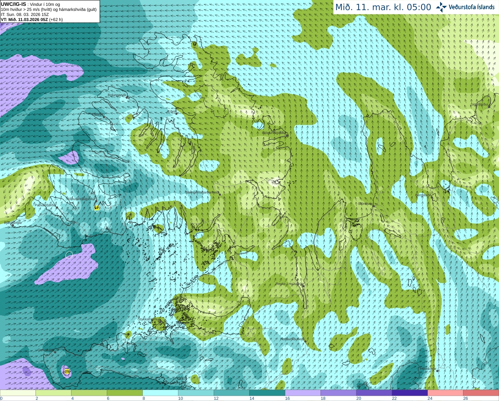Click the yellow gust marker labeled 25
Viewport: 499px width, 401px height.
pyautogui.click(x=67, y=371)
